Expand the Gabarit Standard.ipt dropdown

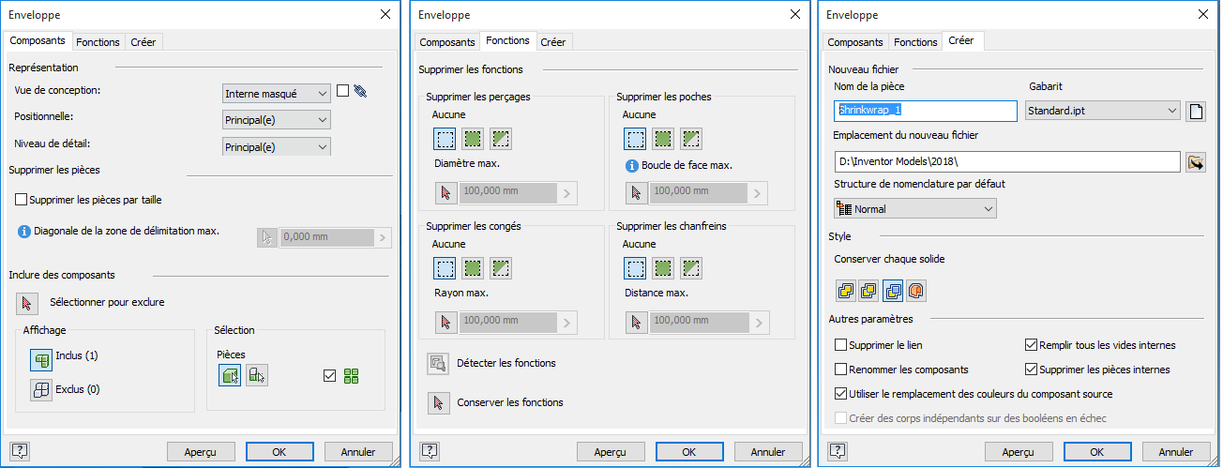[x=1102, y=111]
